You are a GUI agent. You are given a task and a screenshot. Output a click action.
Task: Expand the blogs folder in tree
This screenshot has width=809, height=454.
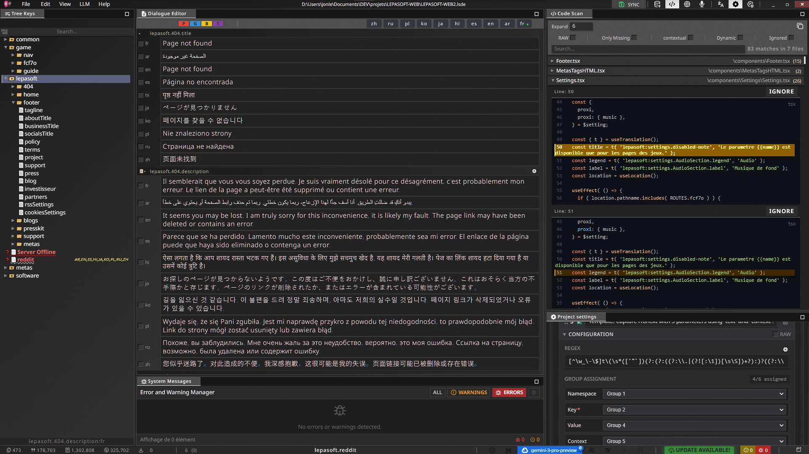[x=13, y=221]
